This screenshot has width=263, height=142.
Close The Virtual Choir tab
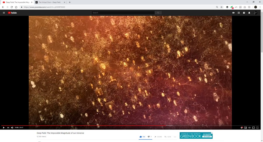click(x=64, y=2)
